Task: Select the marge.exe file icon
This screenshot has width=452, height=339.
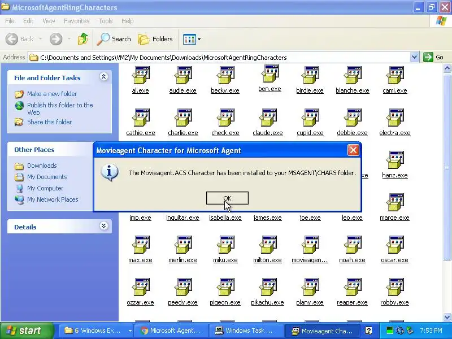Action: [395, 203]
